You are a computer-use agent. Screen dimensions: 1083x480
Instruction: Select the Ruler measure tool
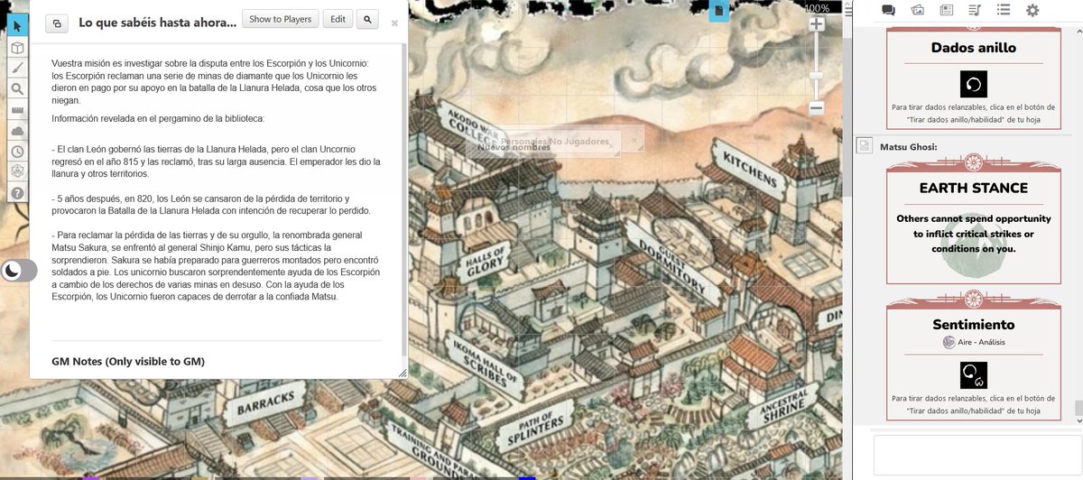click(x=17, y=110)
